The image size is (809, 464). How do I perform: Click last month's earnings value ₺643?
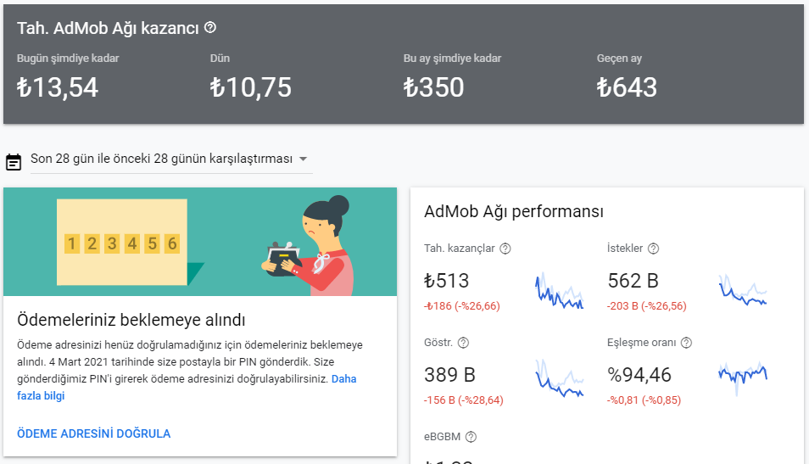point(627,87)
